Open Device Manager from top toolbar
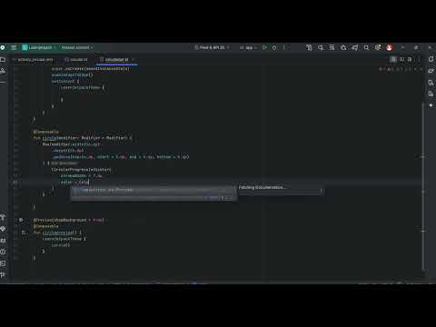 tap(321, 47)
